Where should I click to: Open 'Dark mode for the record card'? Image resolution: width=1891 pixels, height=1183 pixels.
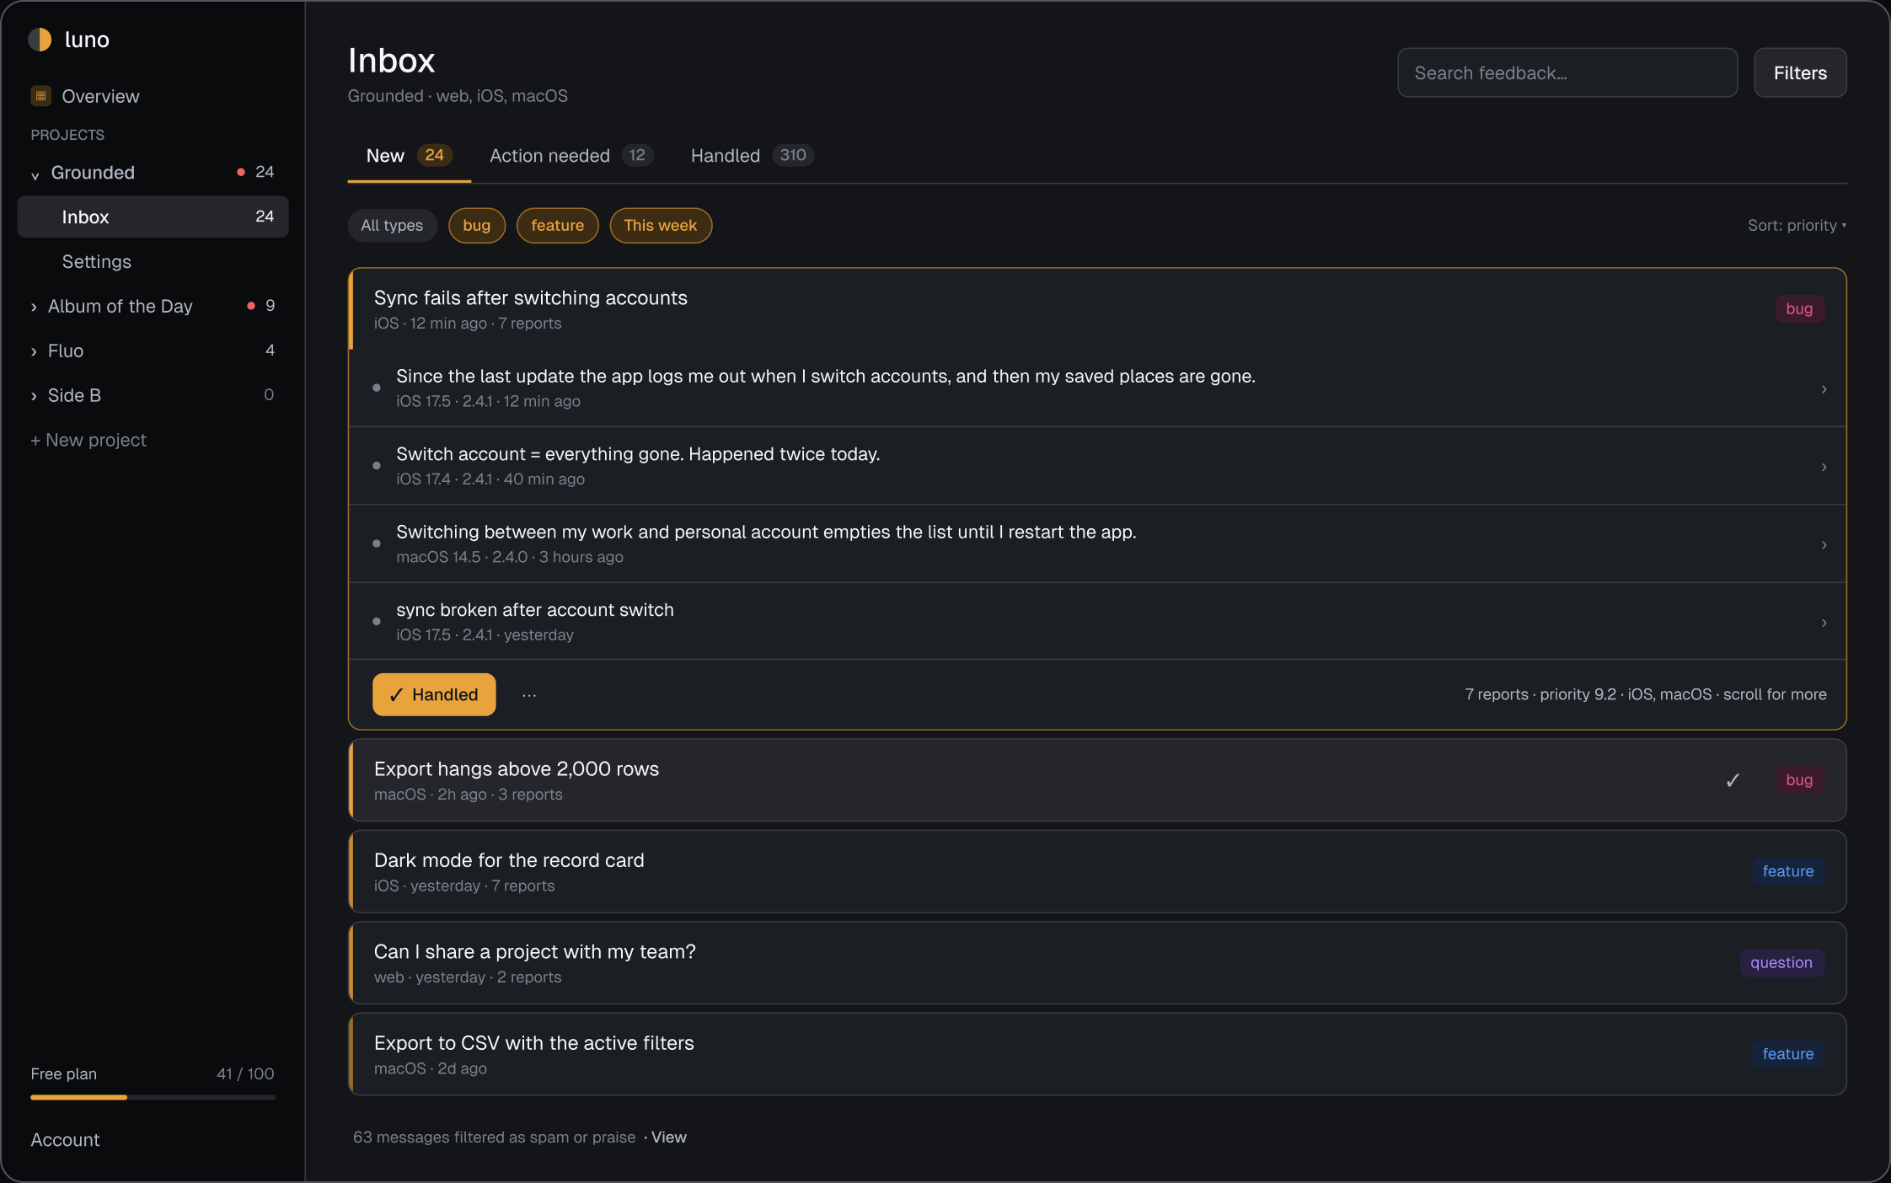click(x=1097, y=871)
